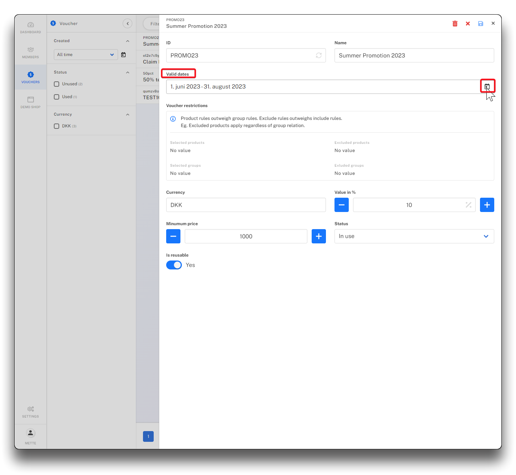
Task: Click the red X discard changes icon
Action: pos(468,24)
